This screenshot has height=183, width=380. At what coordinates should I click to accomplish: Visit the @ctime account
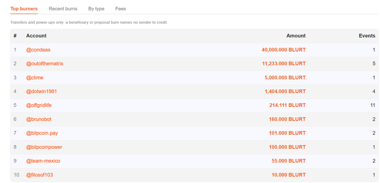35,78
